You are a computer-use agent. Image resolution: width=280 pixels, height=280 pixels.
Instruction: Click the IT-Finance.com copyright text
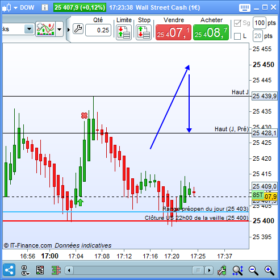pyautogui.click(x=28, y=245)
